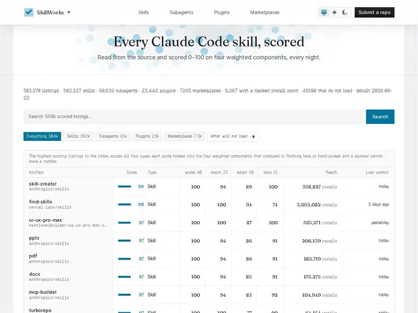Click the 206,139 installs value
The height and width of the screenshot is (313, 418).
(319, 241)
